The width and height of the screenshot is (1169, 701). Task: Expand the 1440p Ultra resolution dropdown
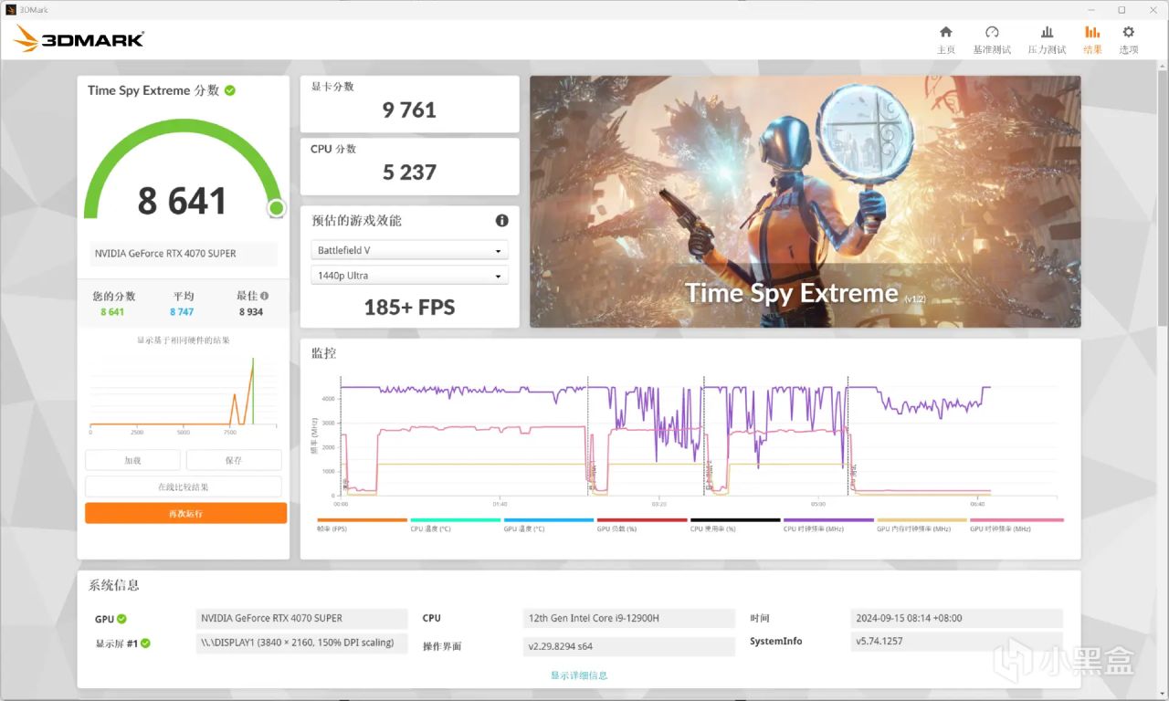[409, 276]
